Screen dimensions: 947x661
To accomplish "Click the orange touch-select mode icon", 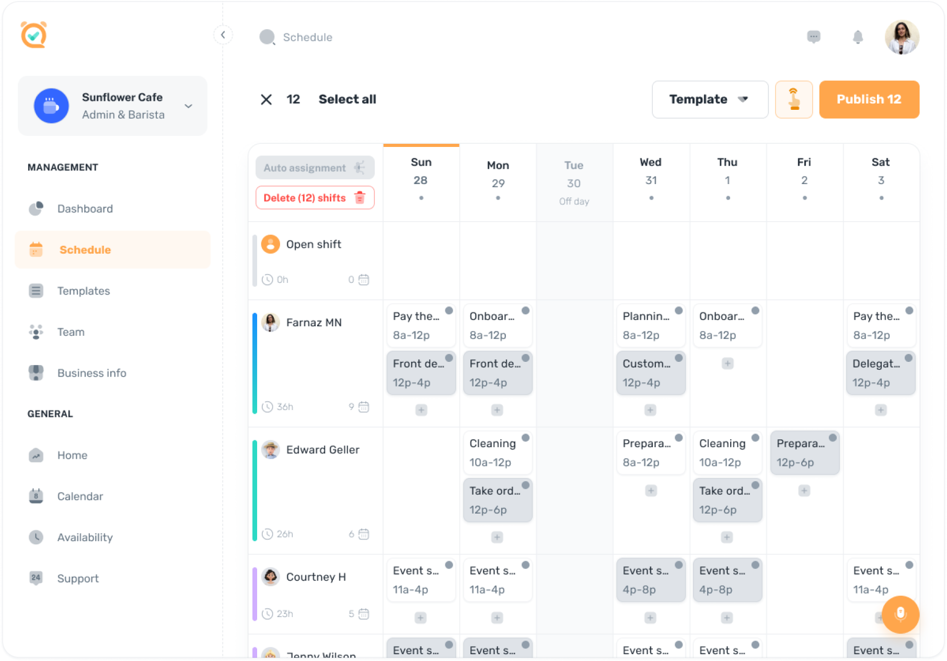I will click(793, 99).
